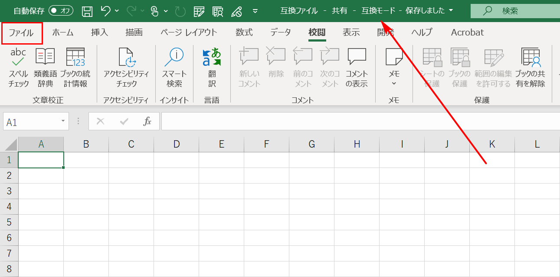Click 共有 in the title bar
Viewport: 560px width, 277px height.
point(339,10)
